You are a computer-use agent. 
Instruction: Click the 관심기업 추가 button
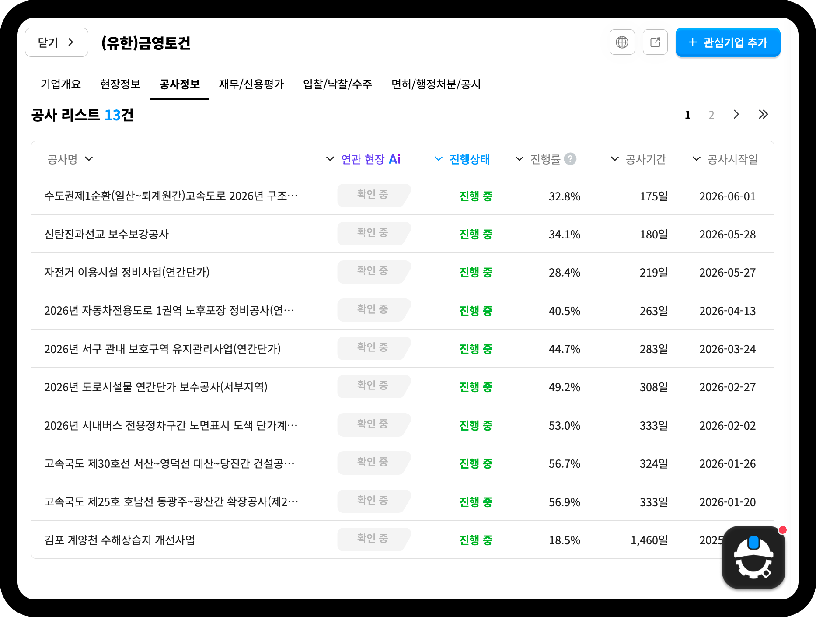[728, 42]
